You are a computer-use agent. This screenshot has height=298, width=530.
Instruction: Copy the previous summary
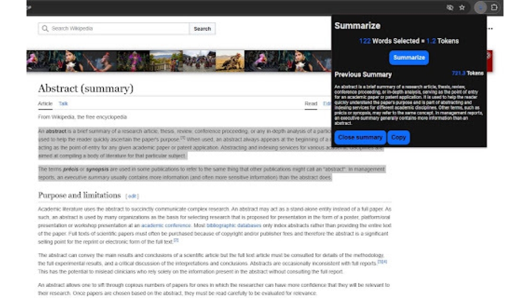398,138
